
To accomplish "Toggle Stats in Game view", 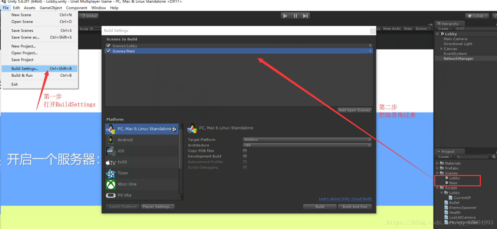I will 408,28.
